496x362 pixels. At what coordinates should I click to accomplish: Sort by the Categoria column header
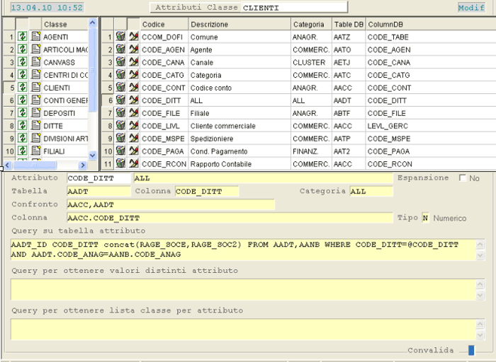pos(310,24)
